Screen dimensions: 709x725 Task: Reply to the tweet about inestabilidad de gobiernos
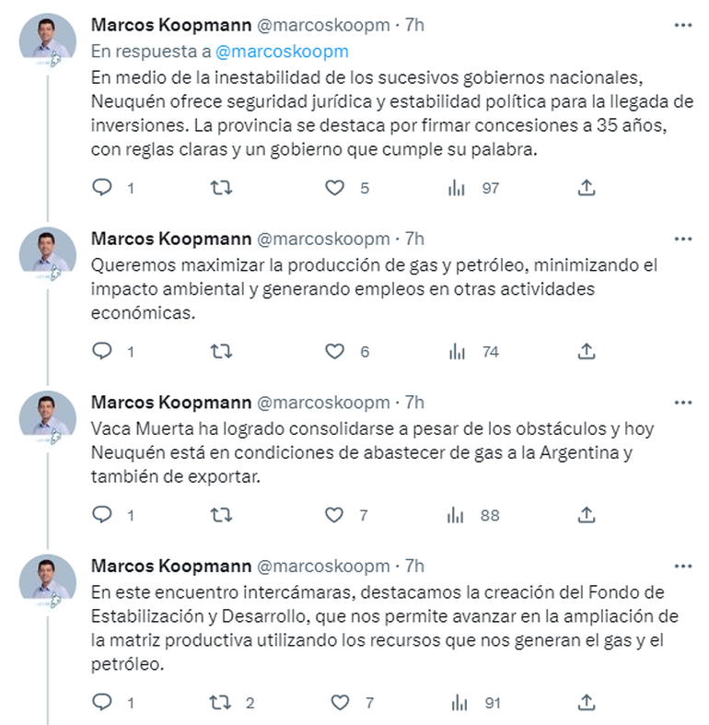click(103, 188)
